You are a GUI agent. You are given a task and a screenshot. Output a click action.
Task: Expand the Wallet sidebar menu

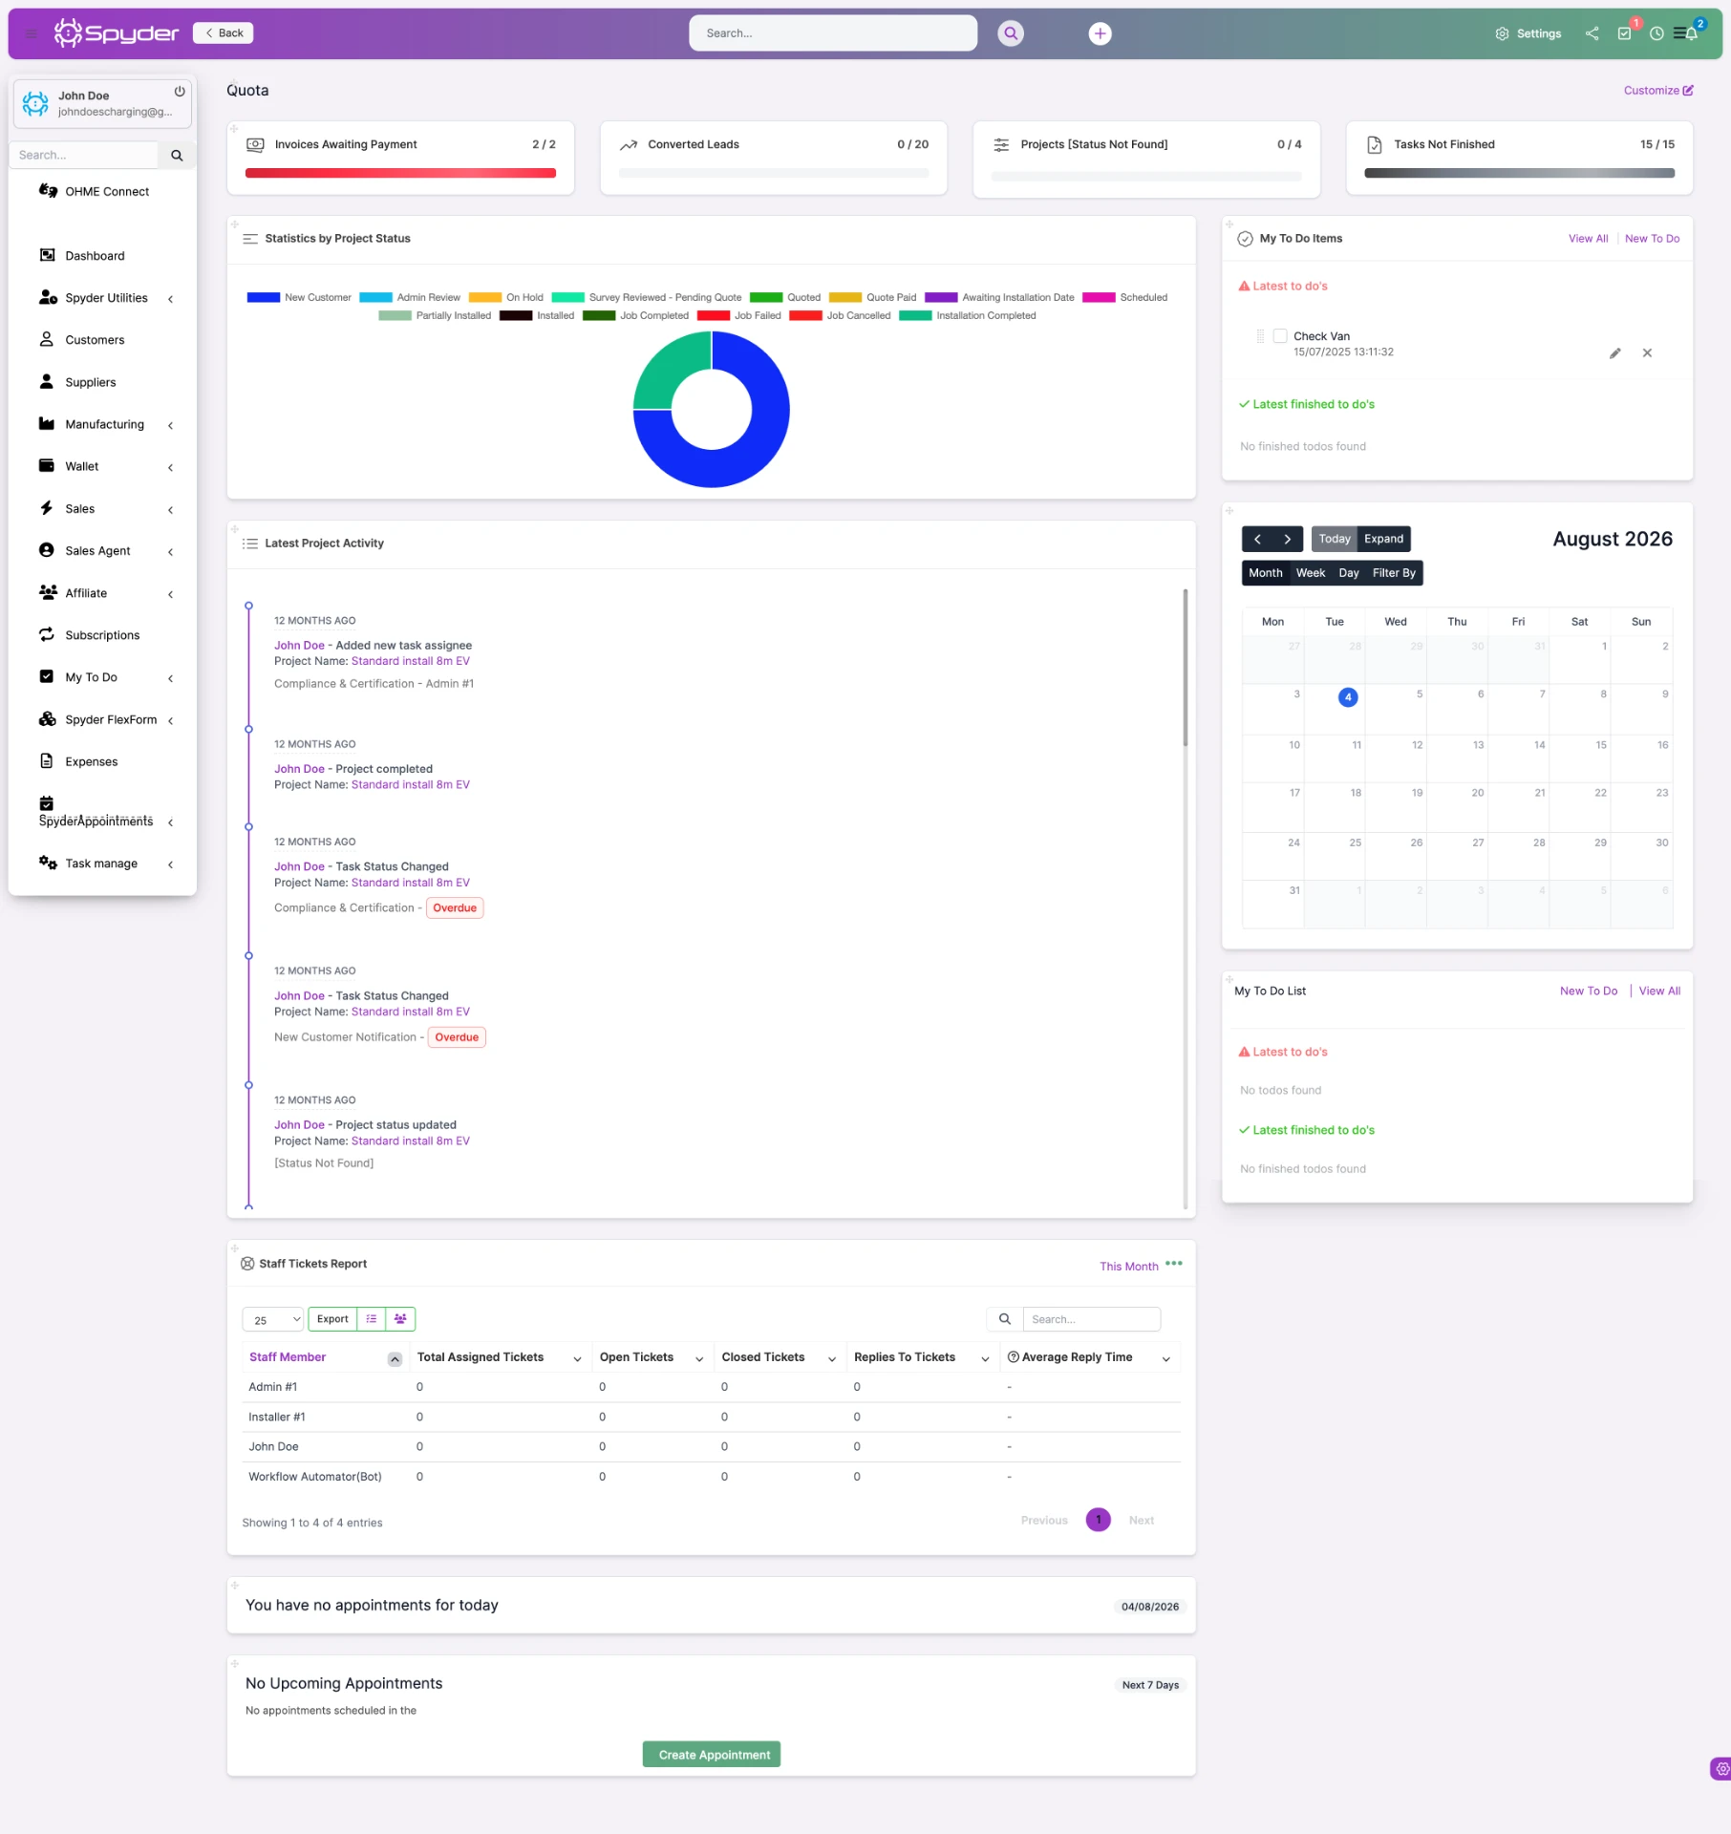pos(105,466)
